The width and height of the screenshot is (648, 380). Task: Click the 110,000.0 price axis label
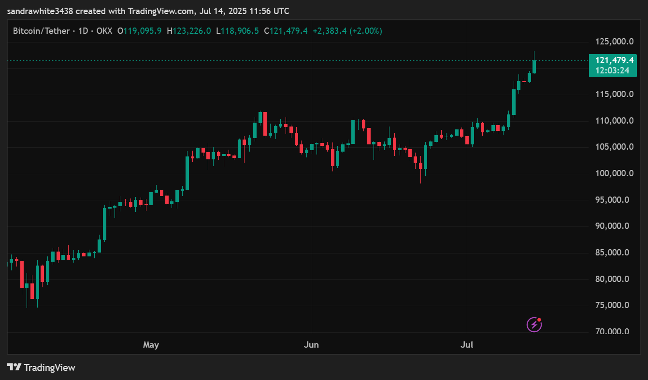click(x=614, y=121)
